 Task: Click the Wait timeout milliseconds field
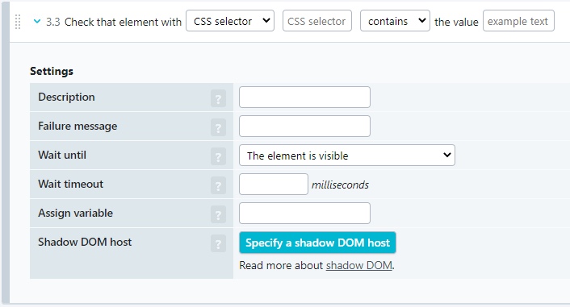pos(274,184)
